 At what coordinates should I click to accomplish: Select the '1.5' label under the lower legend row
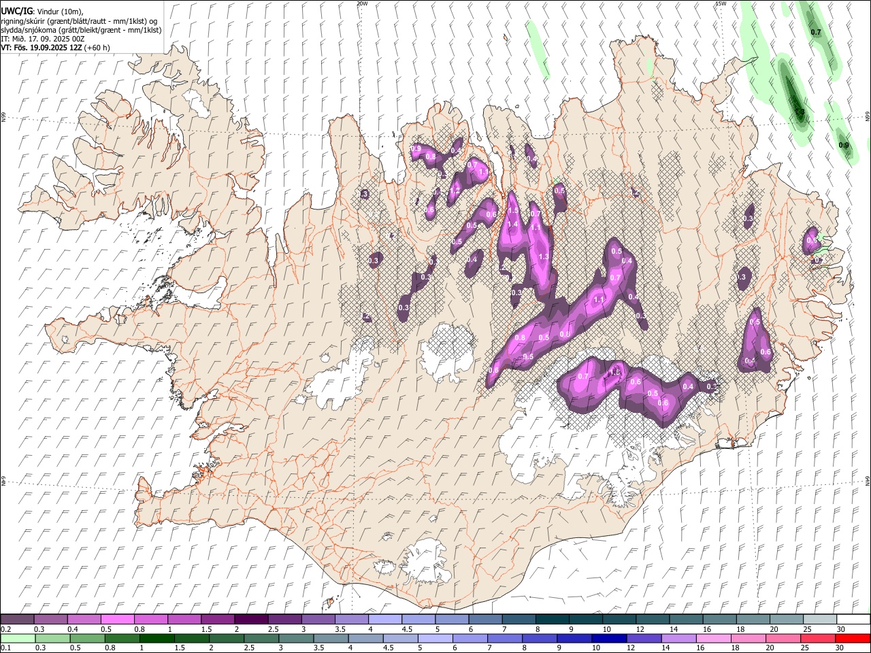(180, 648)
